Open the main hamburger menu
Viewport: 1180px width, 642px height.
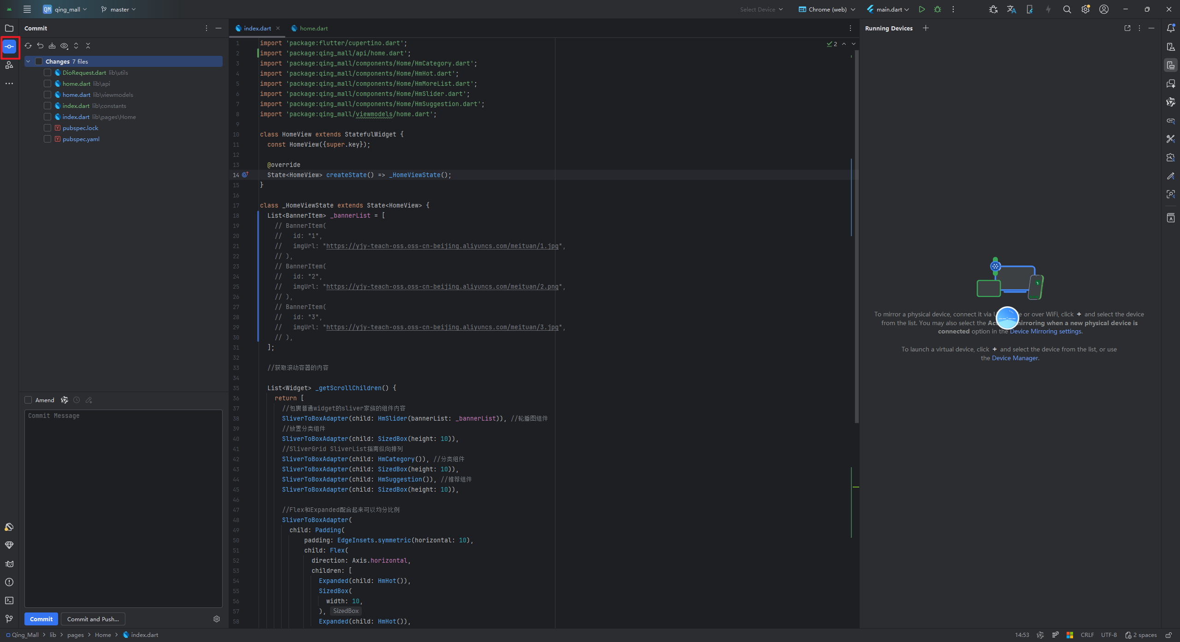[27, 9]
